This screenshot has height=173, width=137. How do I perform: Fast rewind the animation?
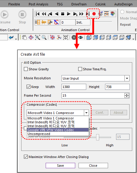coord(44,14)
